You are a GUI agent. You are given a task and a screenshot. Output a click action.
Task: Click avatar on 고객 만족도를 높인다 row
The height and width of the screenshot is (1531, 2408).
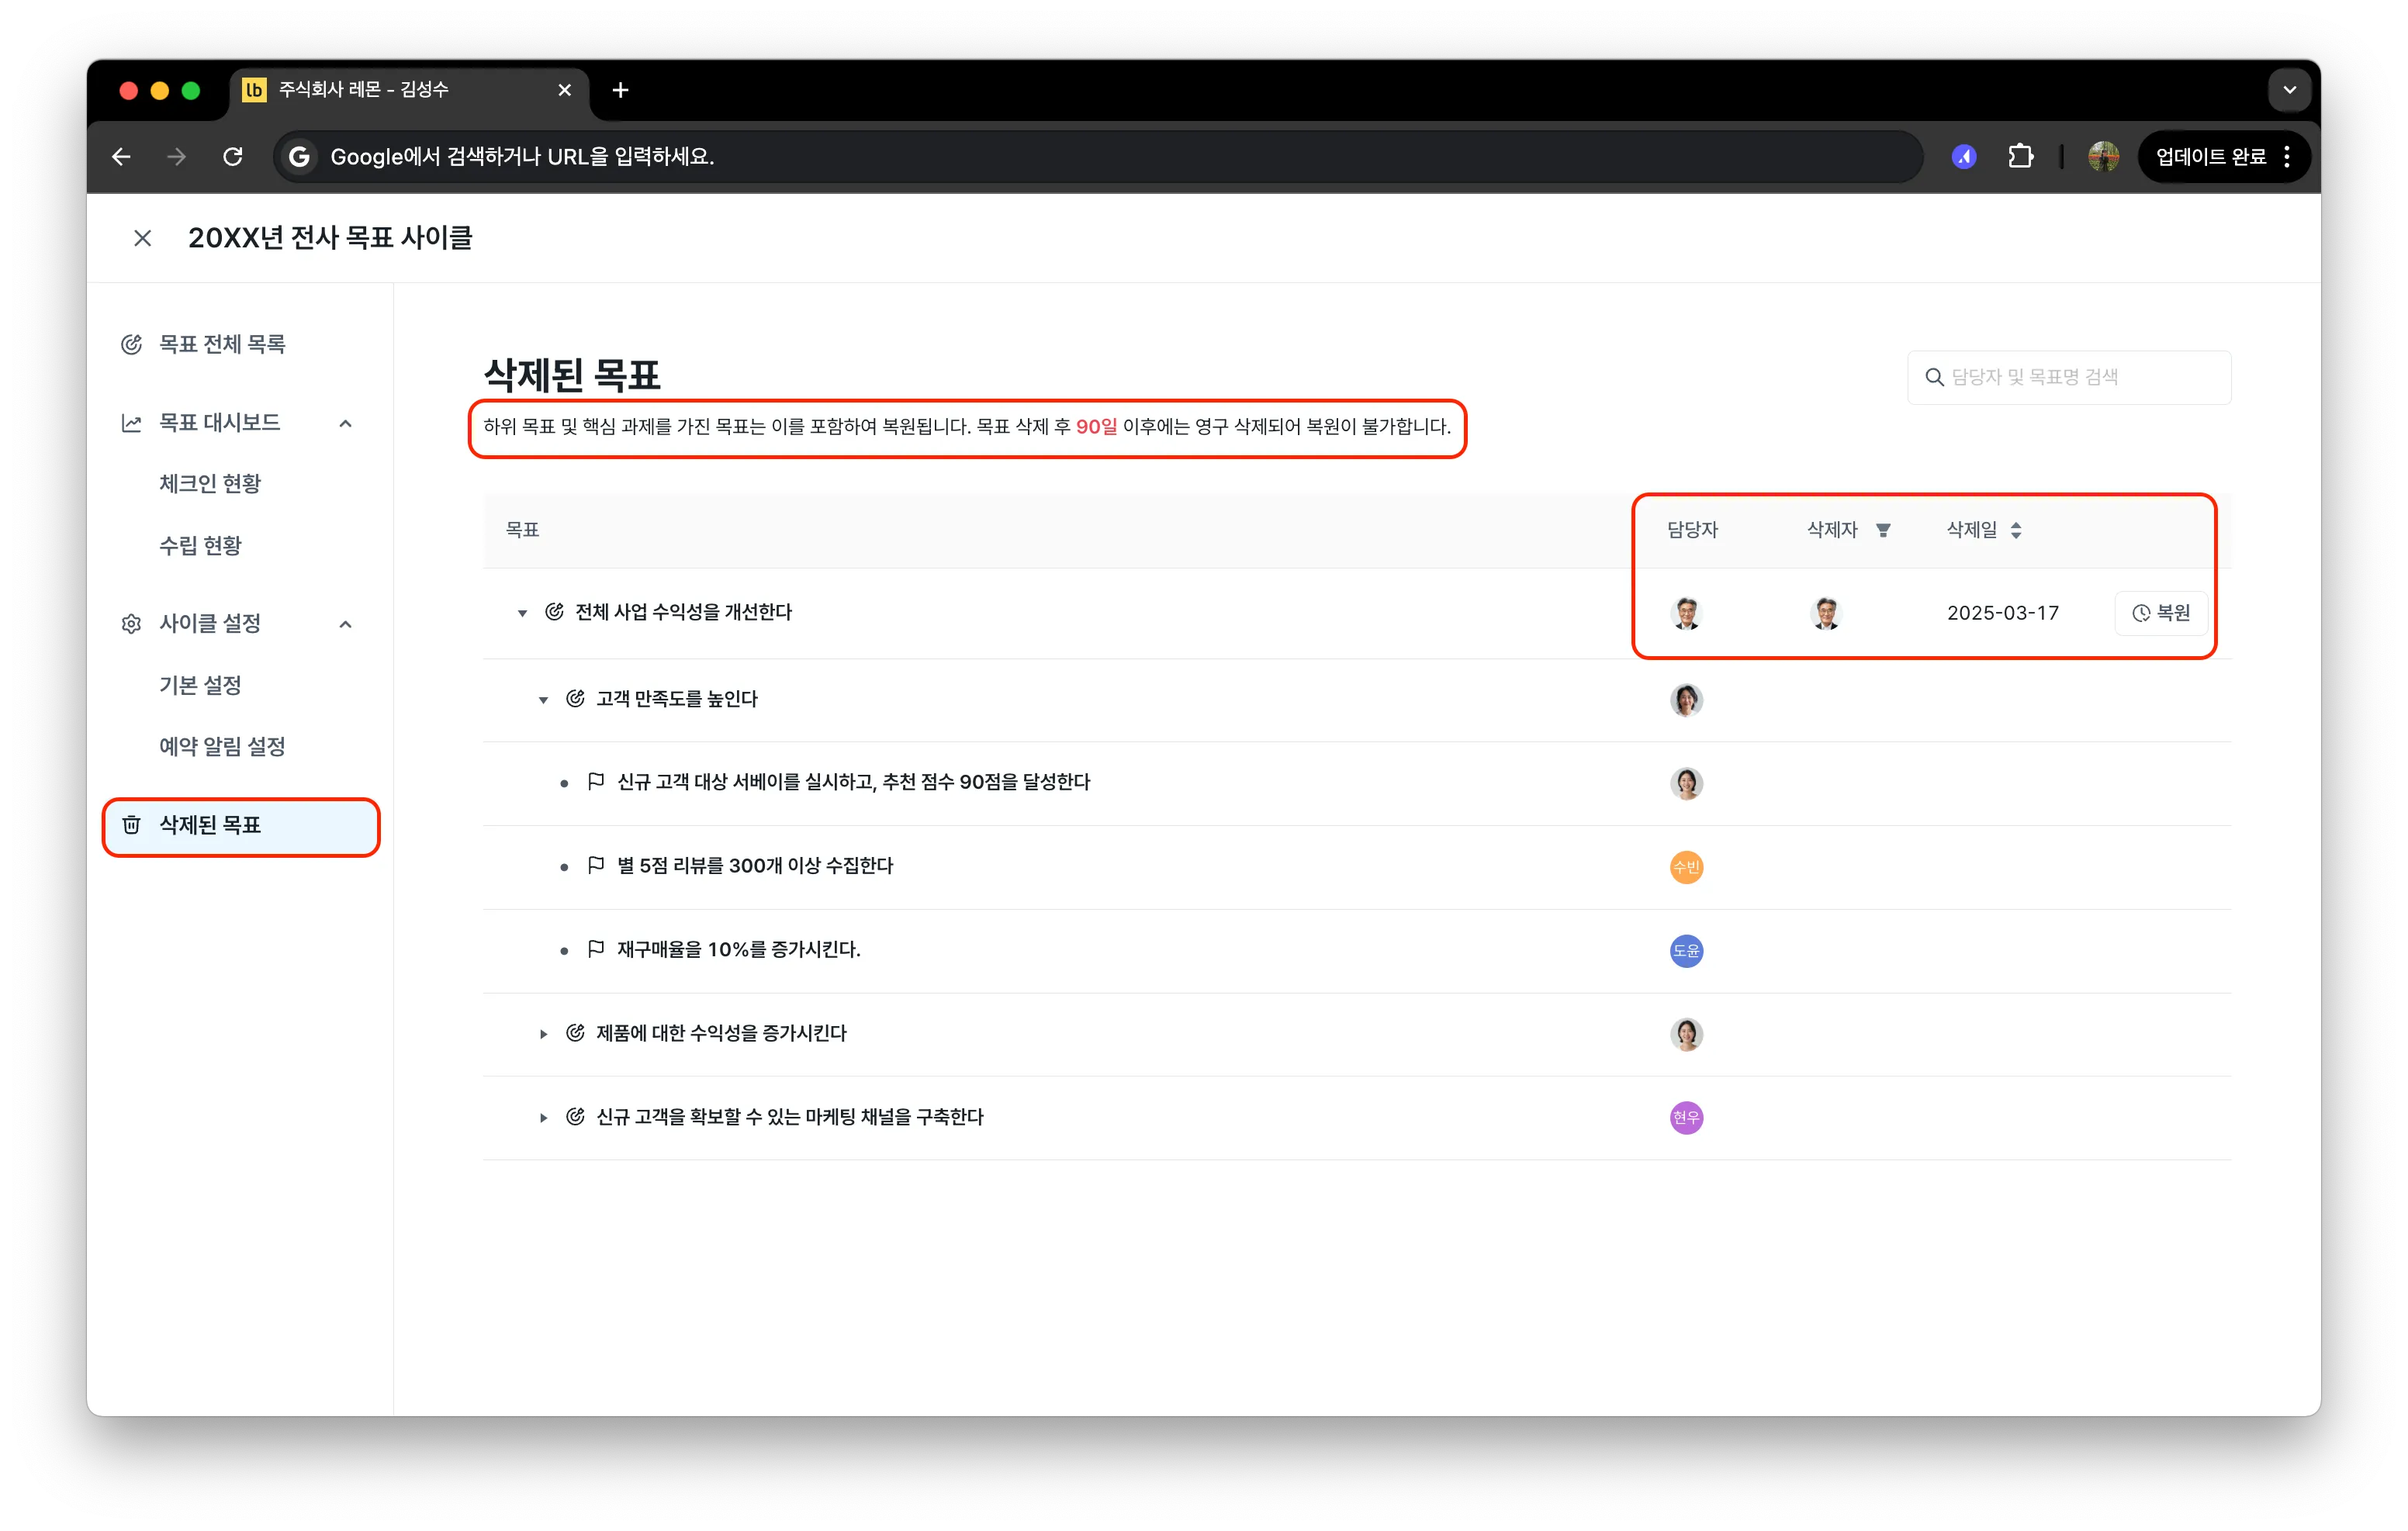coord(1687,700)
